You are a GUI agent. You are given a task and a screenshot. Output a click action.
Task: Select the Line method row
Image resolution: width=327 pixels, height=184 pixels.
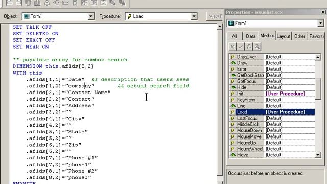pyautogui.click(x=272, y=106)
